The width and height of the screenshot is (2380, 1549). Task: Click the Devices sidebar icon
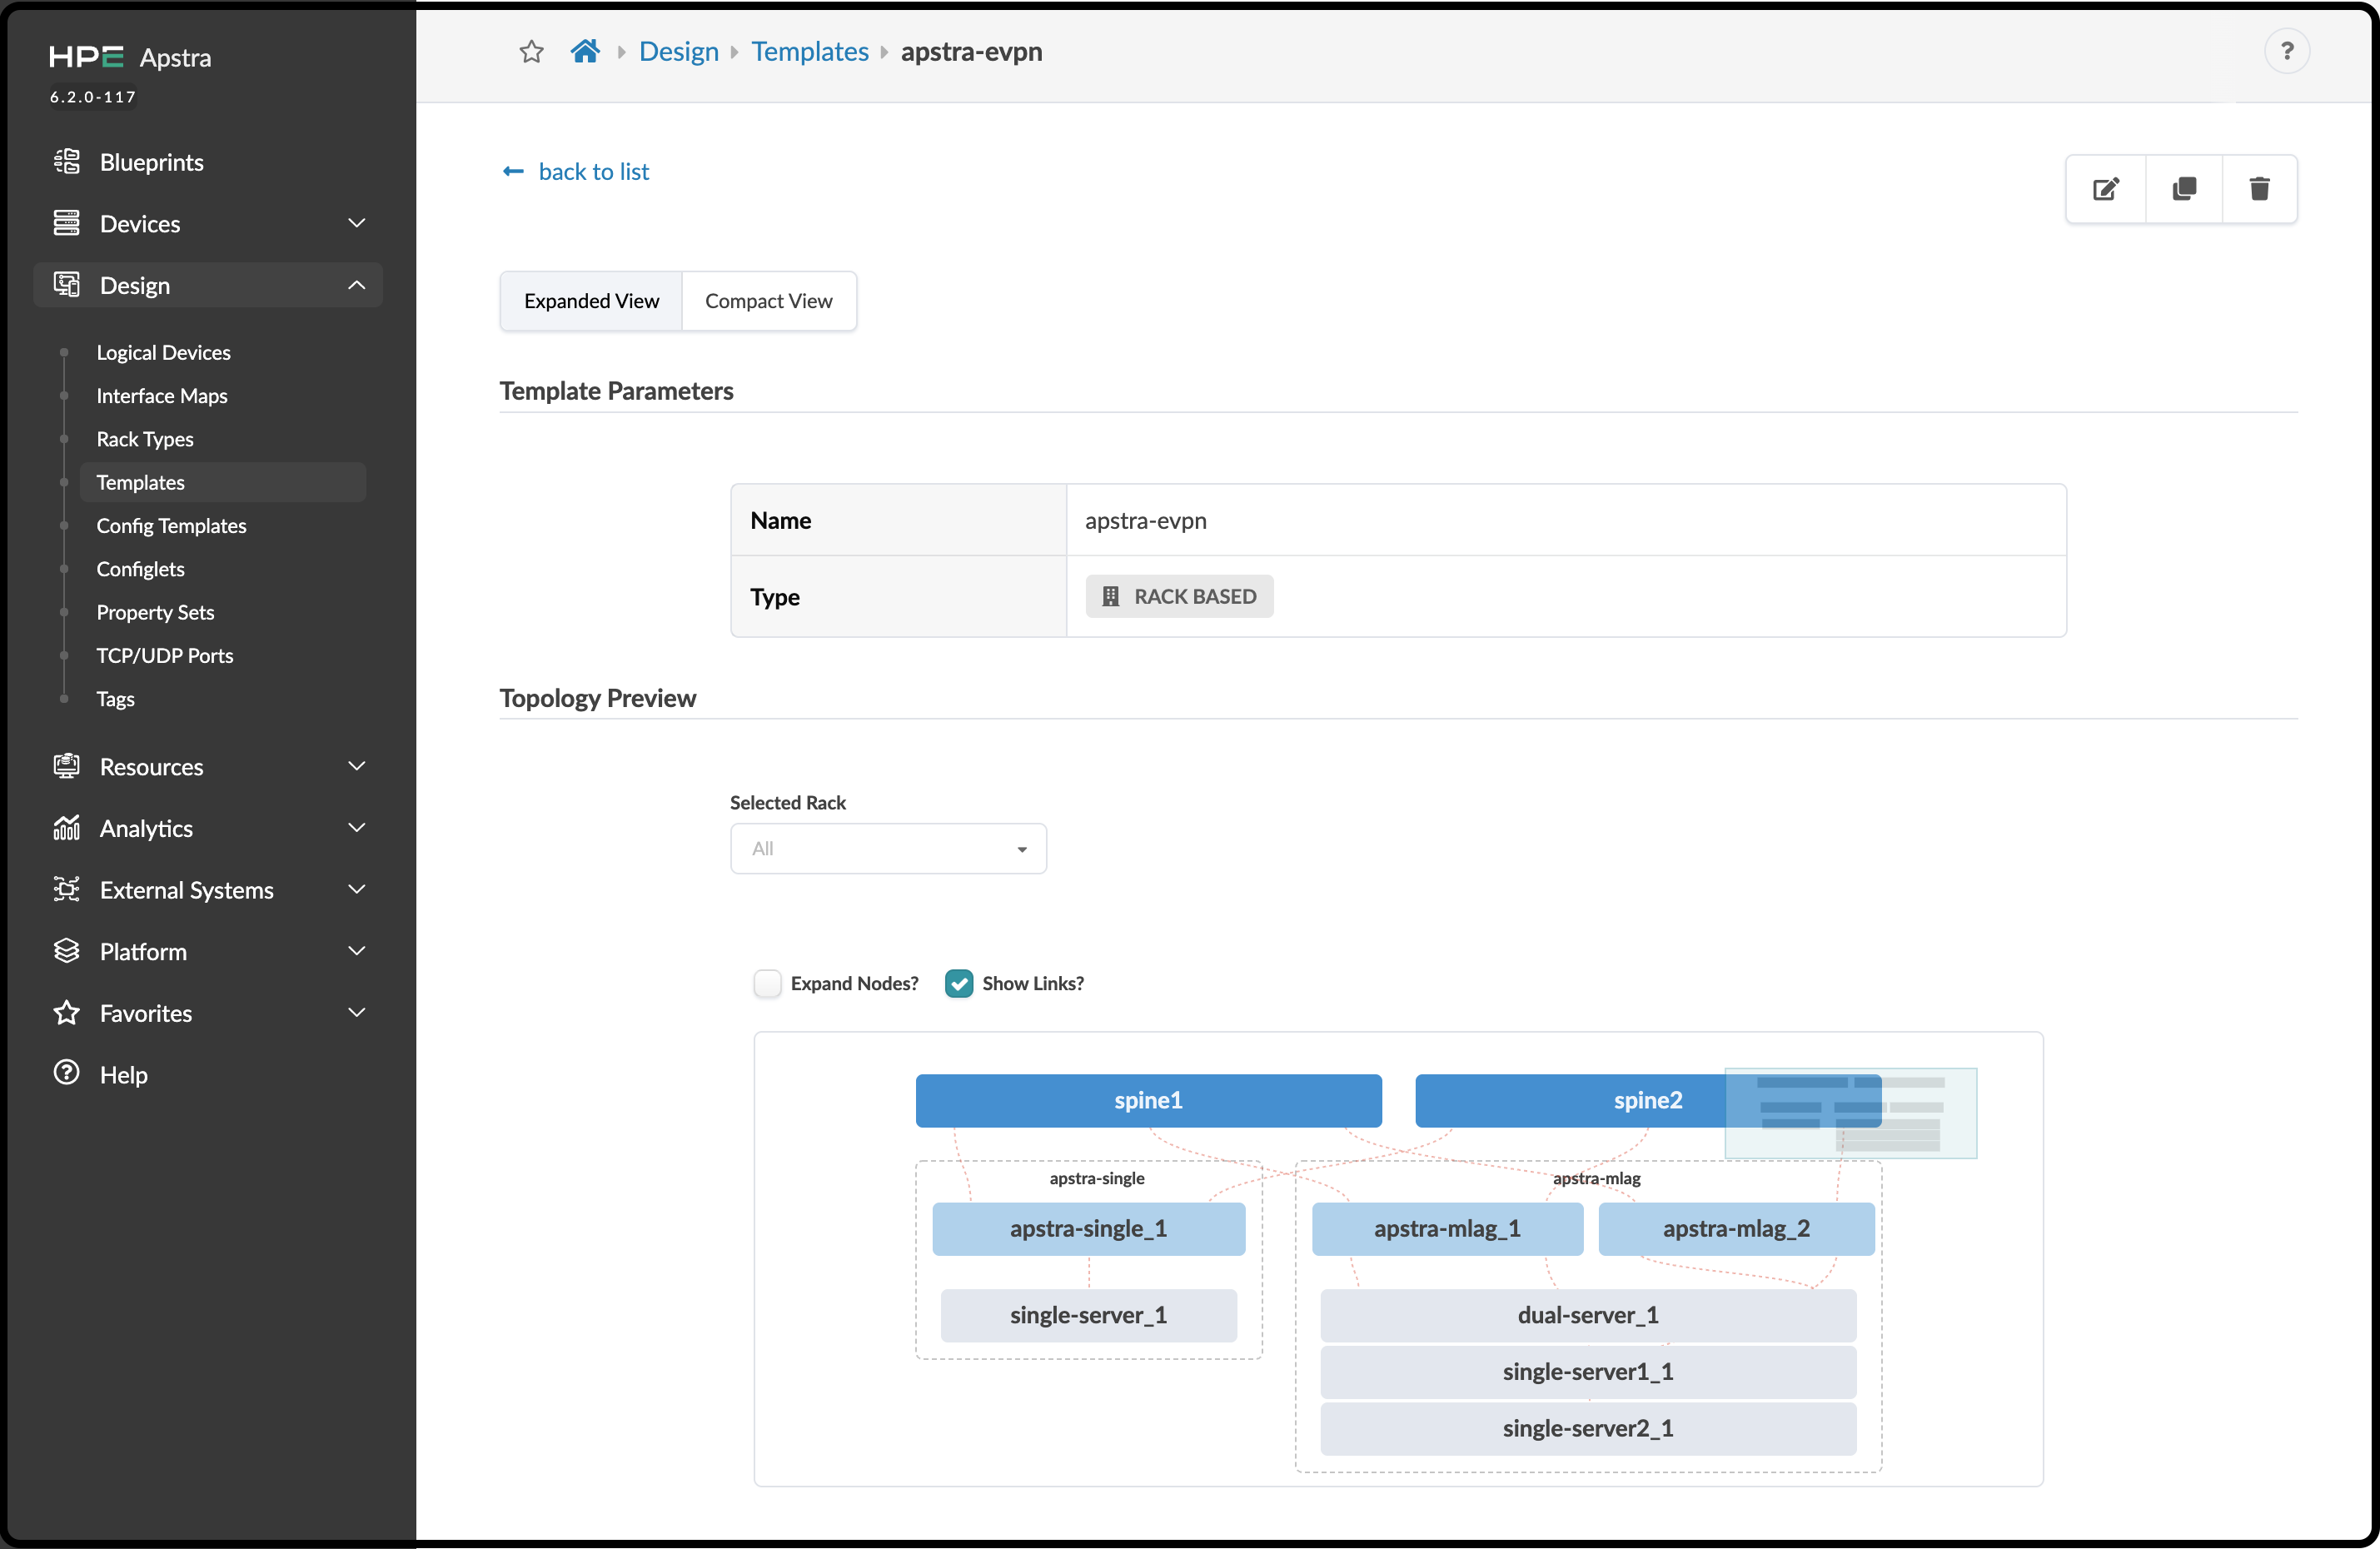[x=67, y=224]
